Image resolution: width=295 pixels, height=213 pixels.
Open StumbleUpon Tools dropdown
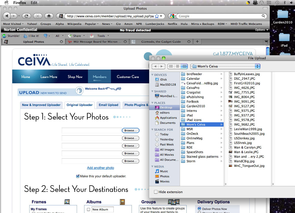tap(103, 36)
